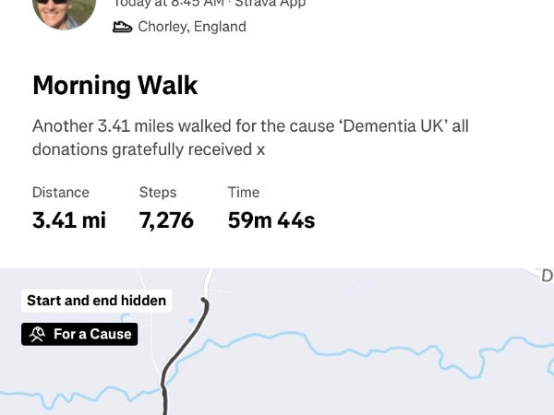Click the walking shoe icon beside Chorley
Image resolution: width=554 pixels, height=415 pixels.
123,27
